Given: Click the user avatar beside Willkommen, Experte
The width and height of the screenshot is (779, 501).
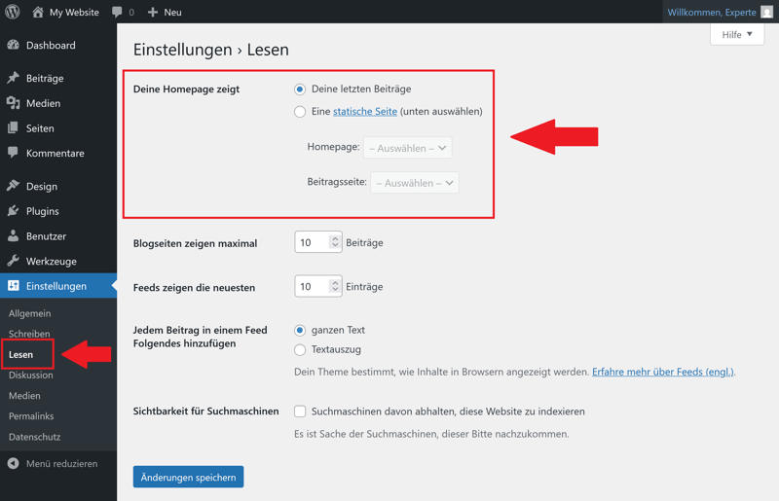Looking at the screenshot, I should [767, 12].
